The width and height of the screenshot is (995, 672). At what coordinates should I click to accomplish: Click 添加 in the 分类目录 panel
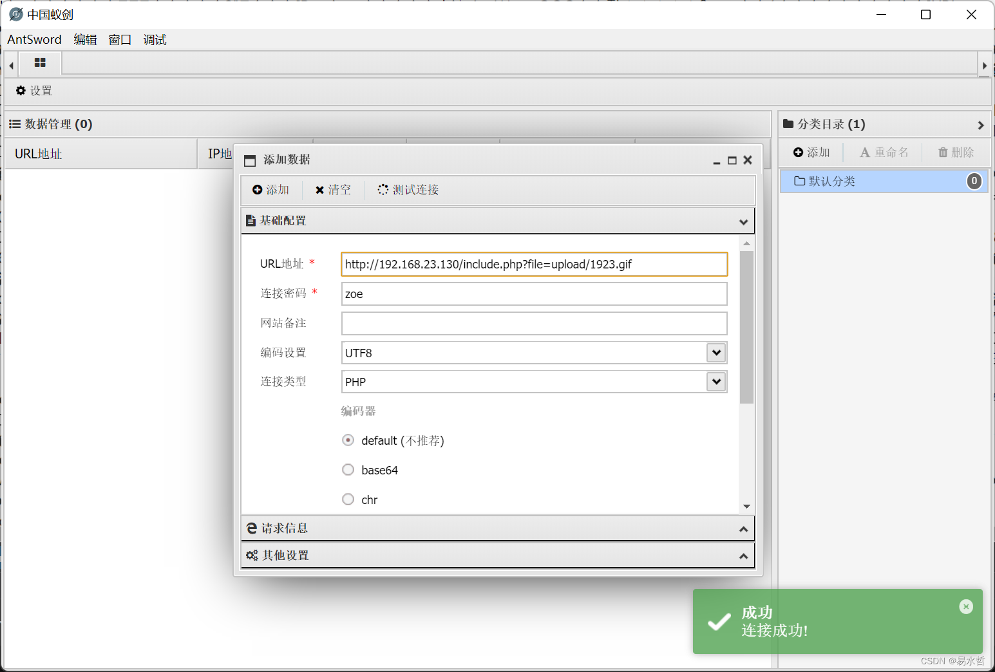click(811, 153)
